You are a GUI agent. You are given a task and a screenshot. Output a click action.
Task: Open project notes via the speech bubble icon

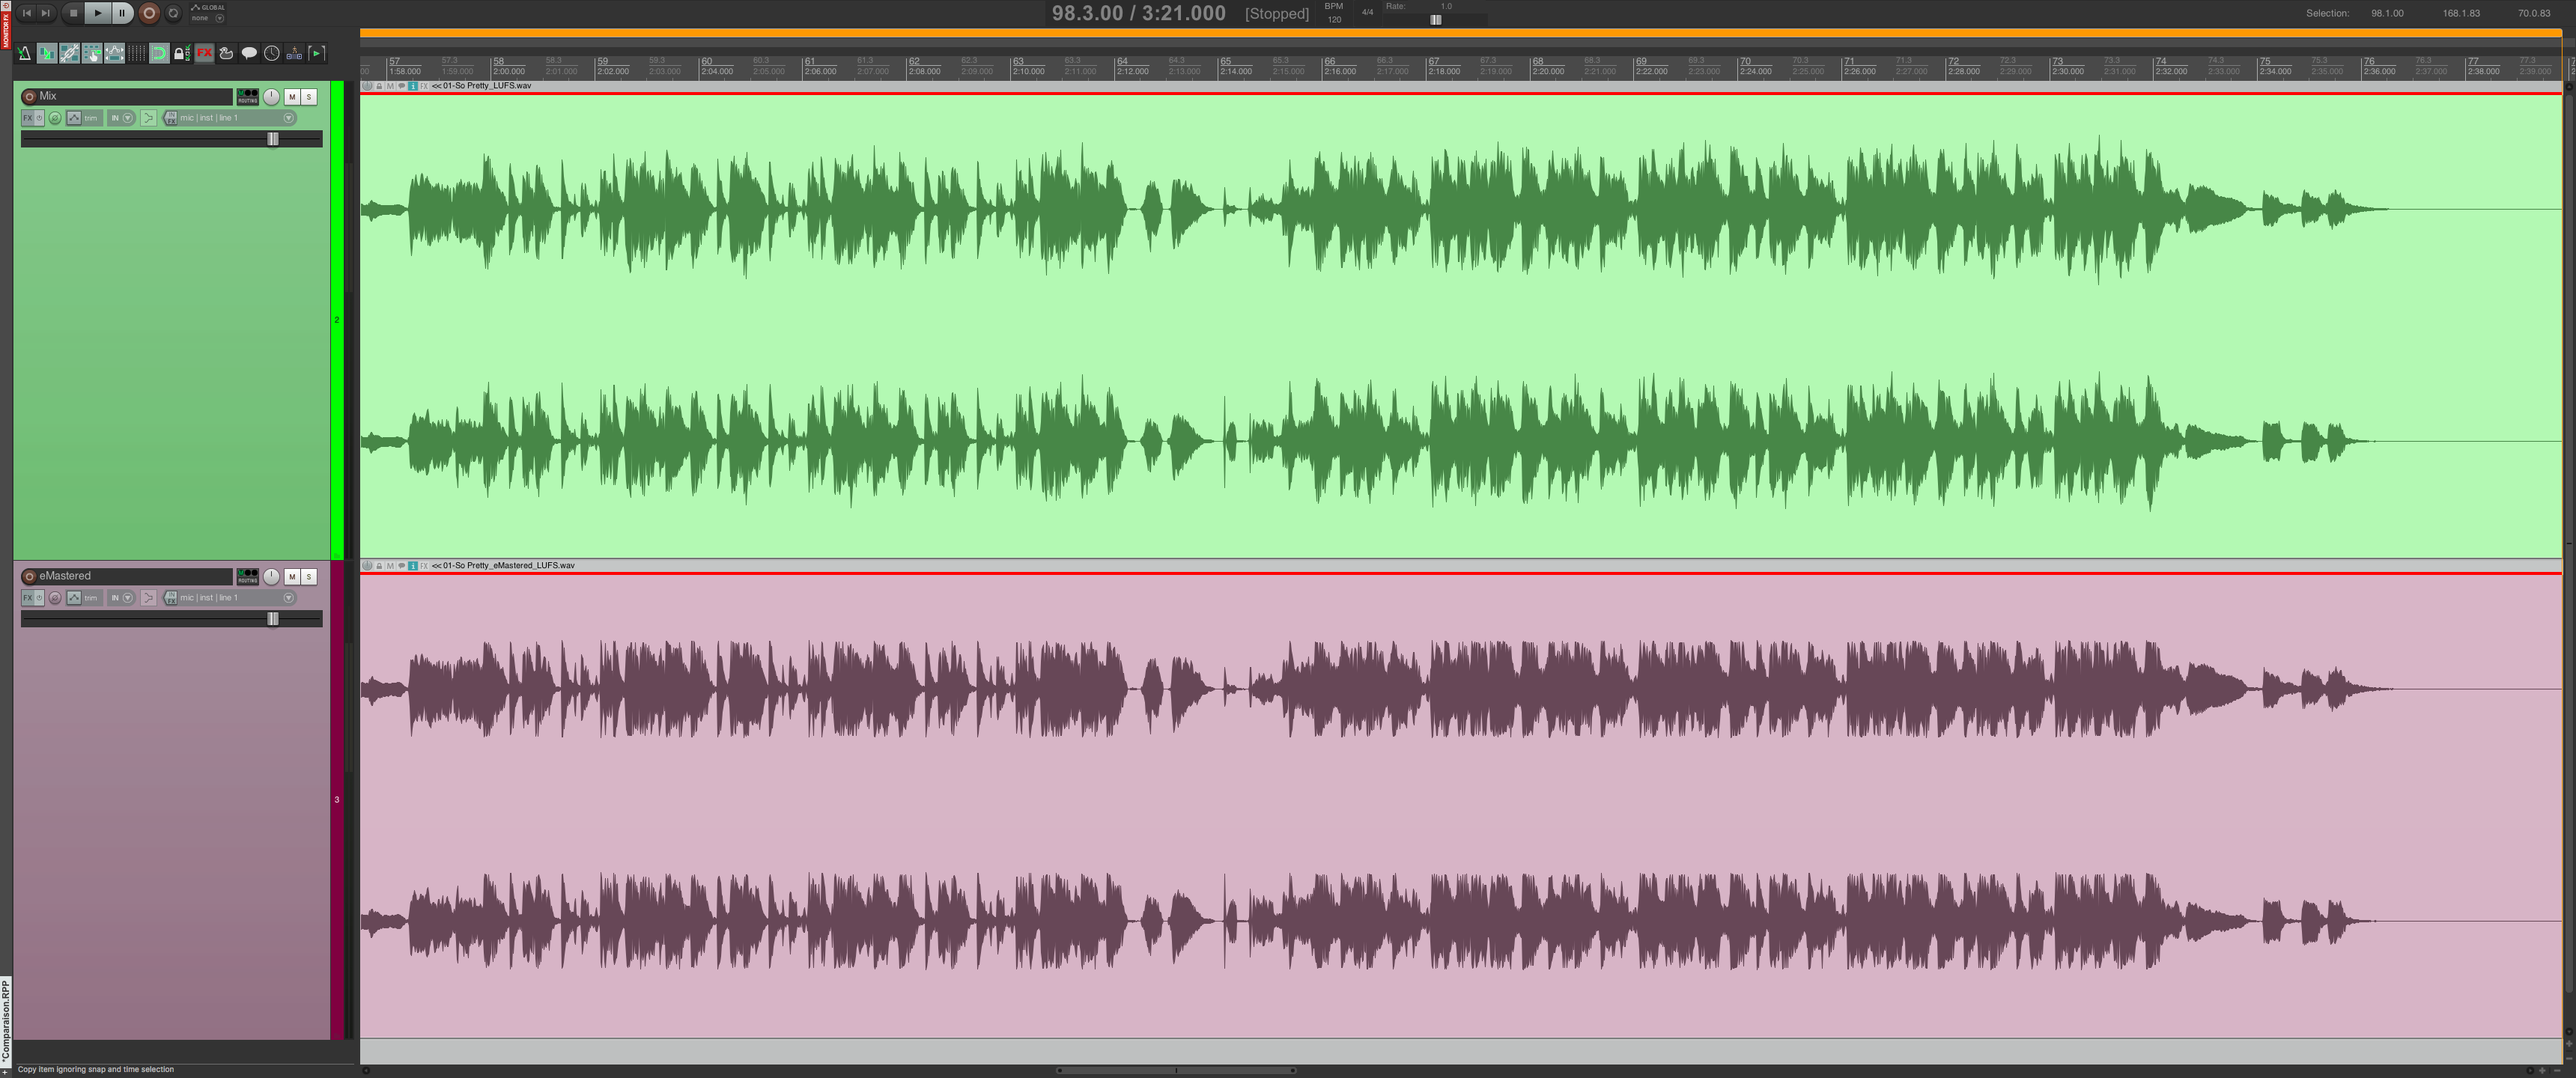pos(249,53)
